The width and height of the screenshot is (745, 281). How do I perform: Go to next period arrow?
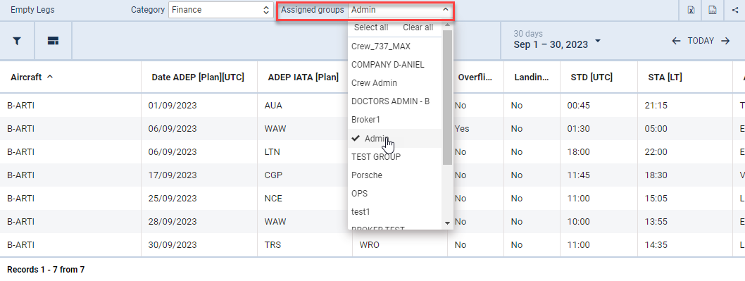click(725, 41)
